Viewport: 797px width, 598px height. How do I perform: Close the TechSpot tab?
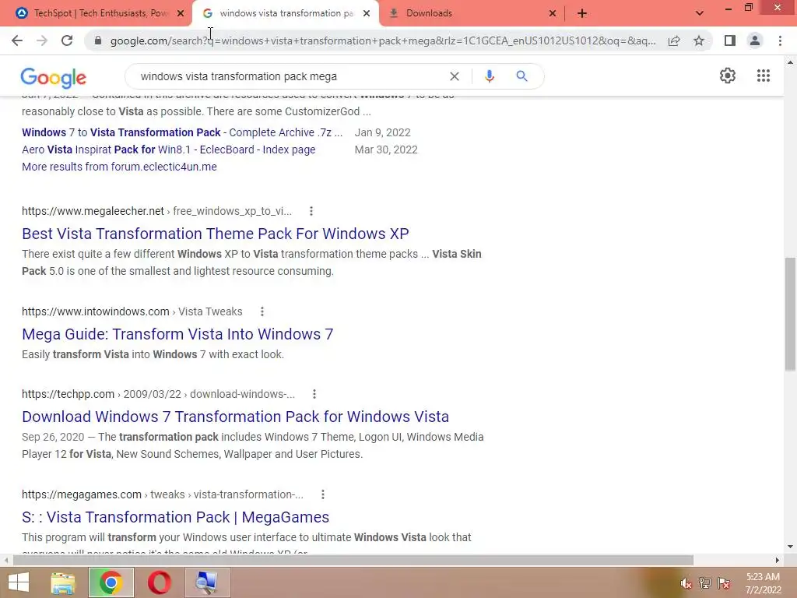click(180, 13)
